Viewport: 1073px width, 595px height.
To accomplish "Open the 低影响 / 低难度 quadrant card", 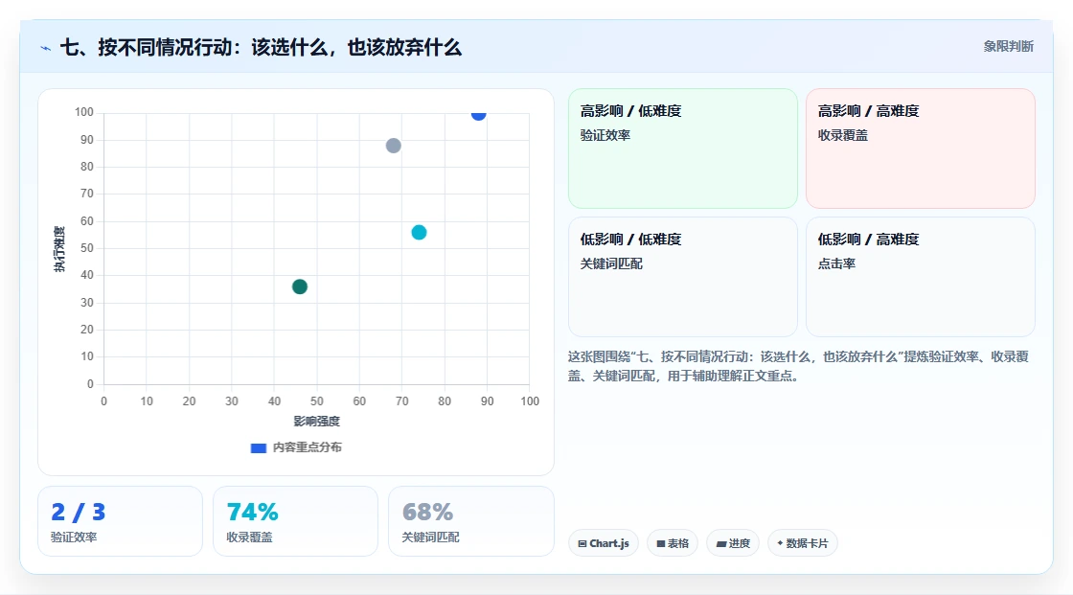I will pos(683,277).
